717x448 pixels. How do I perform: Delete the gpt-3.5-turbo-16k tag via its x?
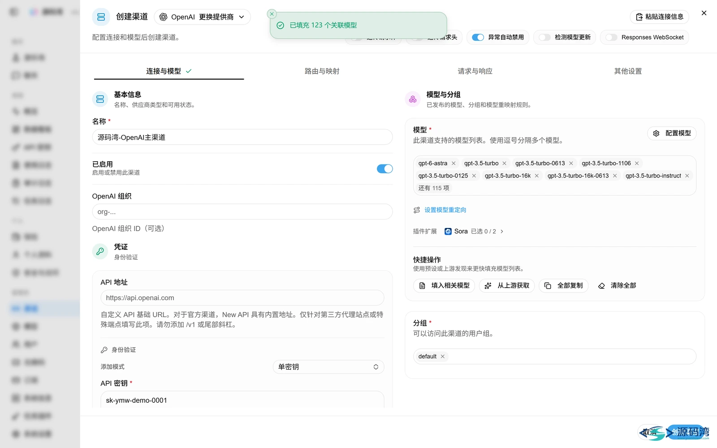click(x=537, y=176)
